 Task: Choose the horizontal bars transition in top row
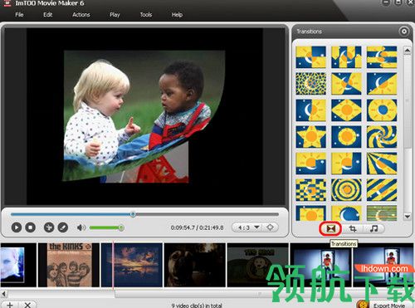382,57
